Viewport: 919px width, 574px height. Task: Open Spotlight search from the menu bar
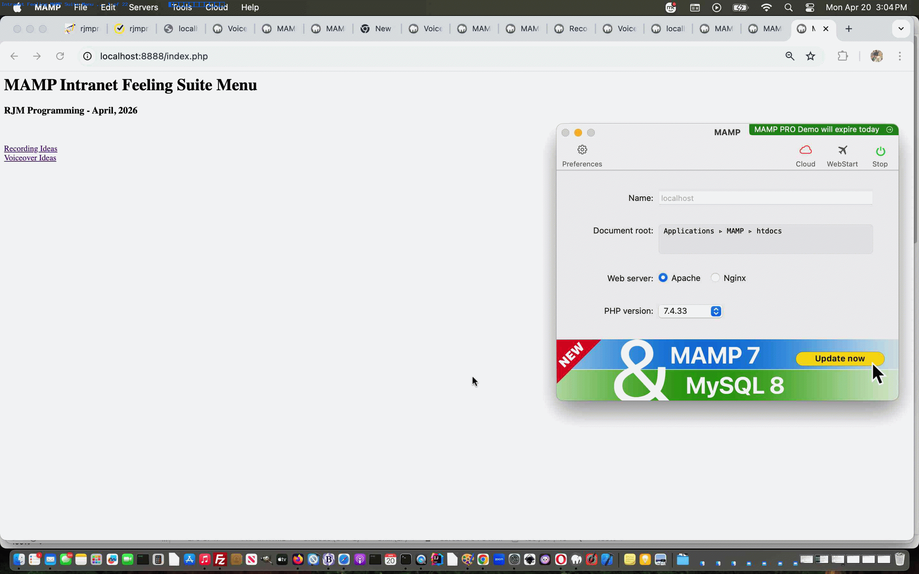click(x=788, y=7)
